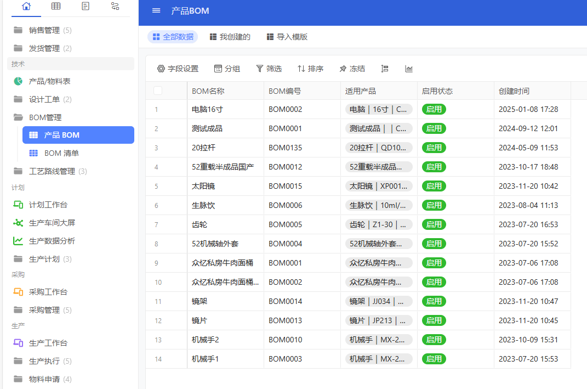
Task: Click the 字段设置 button
Action: click(x=178, y=69)
